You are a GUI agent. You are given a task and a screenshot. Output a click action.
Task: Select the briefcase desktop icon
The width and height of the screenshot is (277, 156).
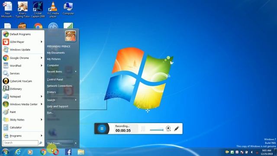pos(22,26)
